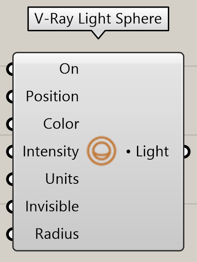The height and width of the screenshot is (262, 197).
Task: Click the Light output label
Action: point(152,152)
